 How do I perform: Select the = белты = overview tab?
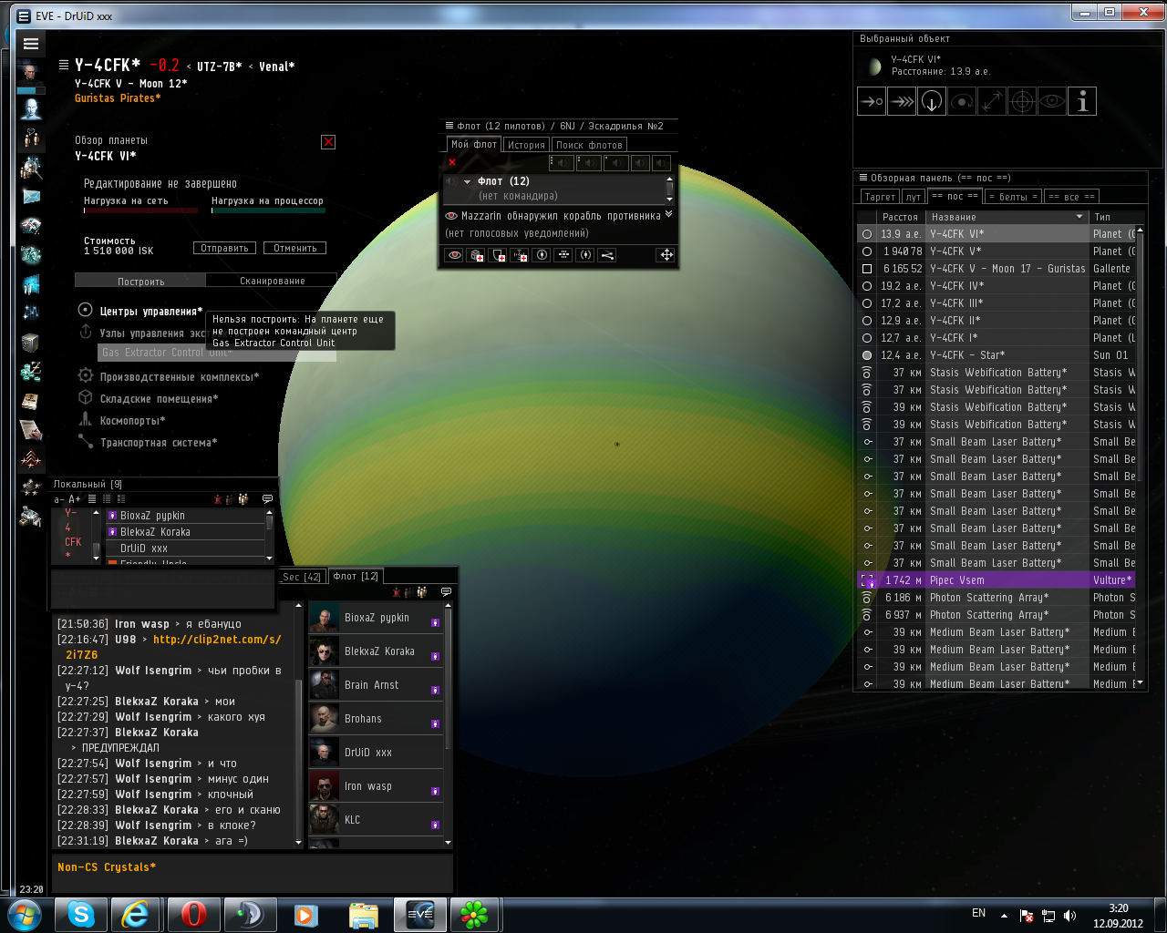(x=1013, y=197)
